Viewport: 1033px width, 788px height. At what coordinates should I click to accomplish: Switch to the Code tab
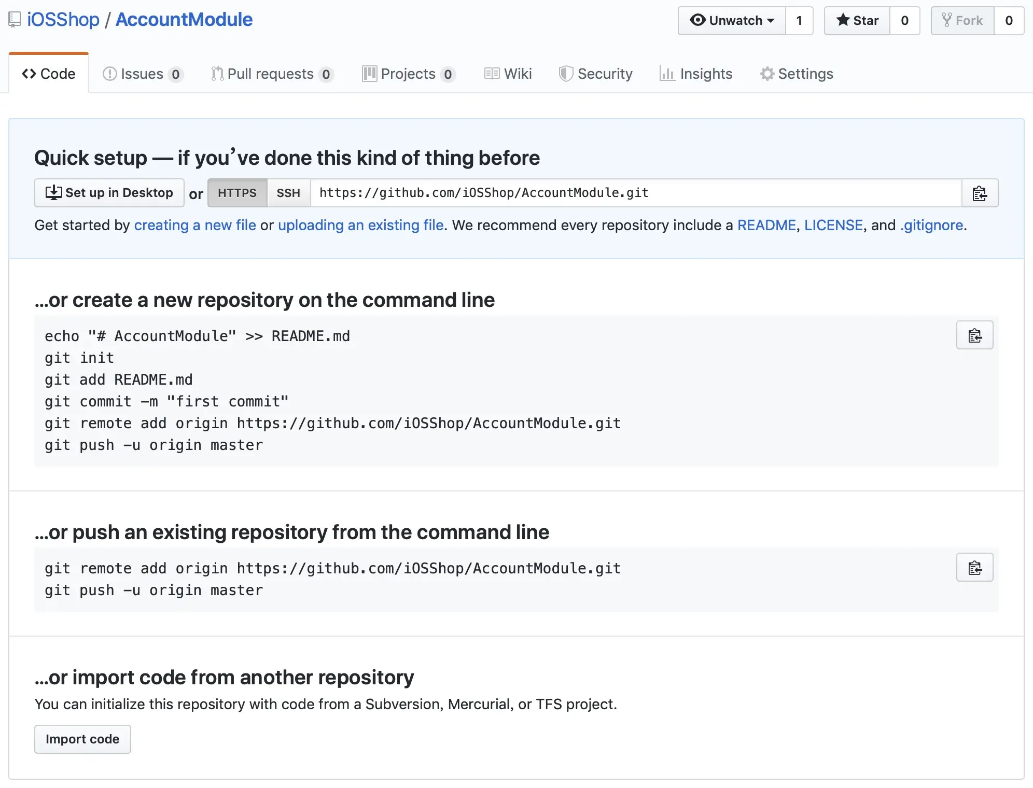tap(49, 74)
